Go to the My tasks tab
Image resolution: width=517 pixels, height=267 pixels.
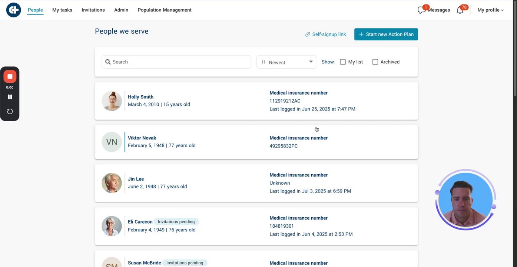tap(62, 10)
